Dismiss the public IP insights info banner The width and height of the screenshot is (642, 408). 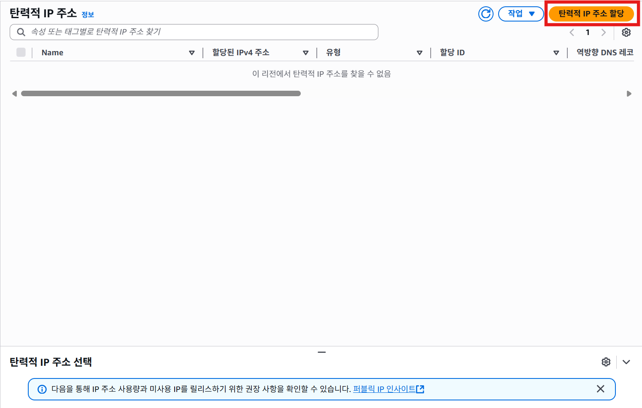coord(601,389)
